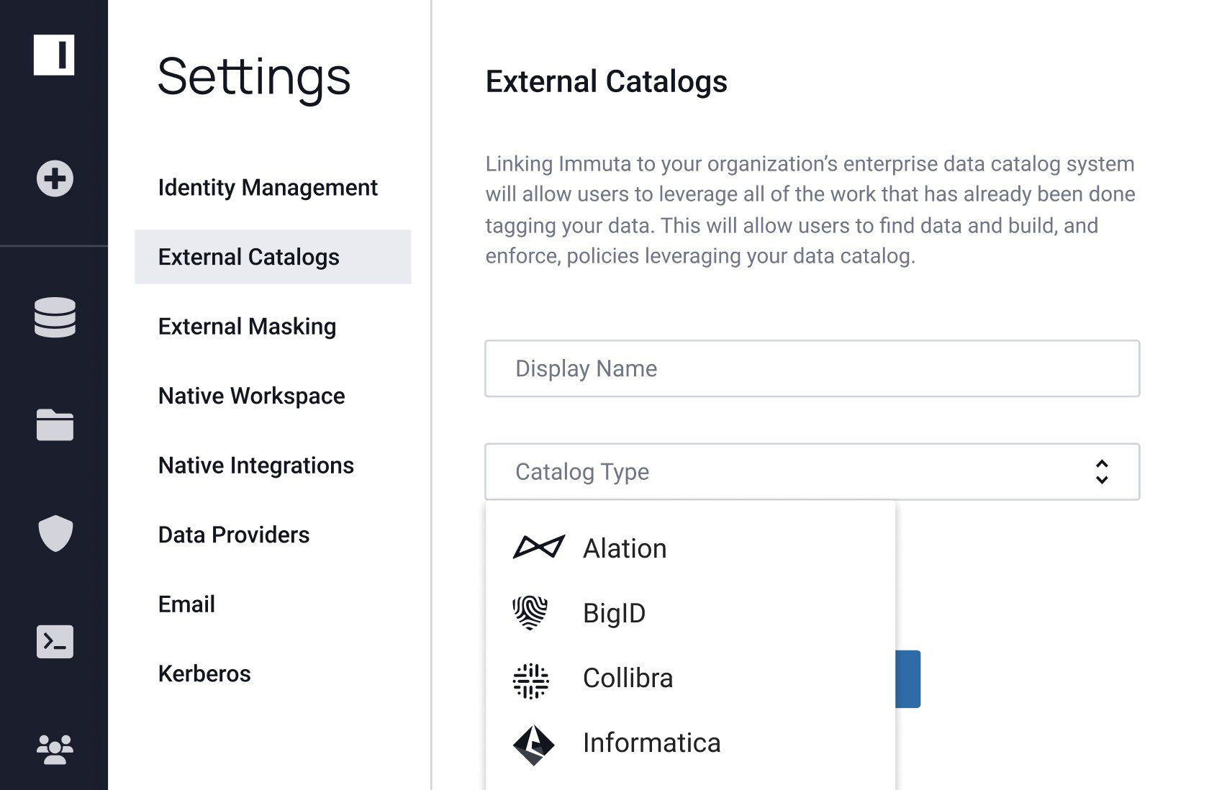Open the policies shield icon
The width and height of the screenshot is (1209, 790).
click(55, 533)
